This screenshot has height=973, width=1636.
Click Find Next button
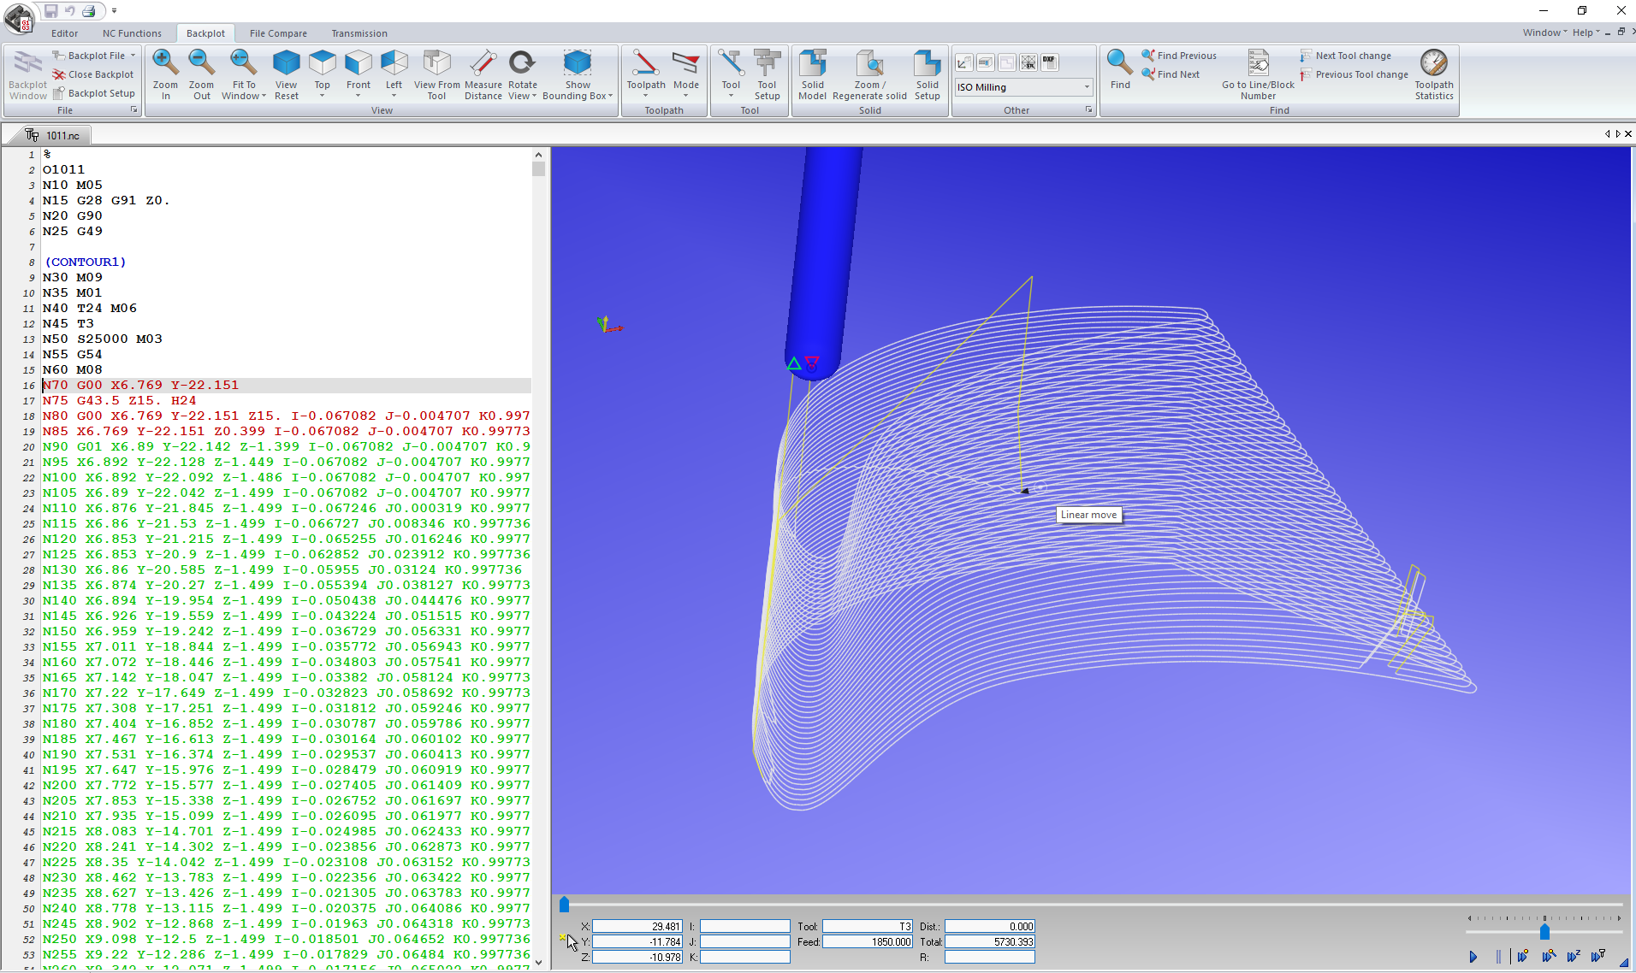pyautogui.click(x=1177, y=74)
